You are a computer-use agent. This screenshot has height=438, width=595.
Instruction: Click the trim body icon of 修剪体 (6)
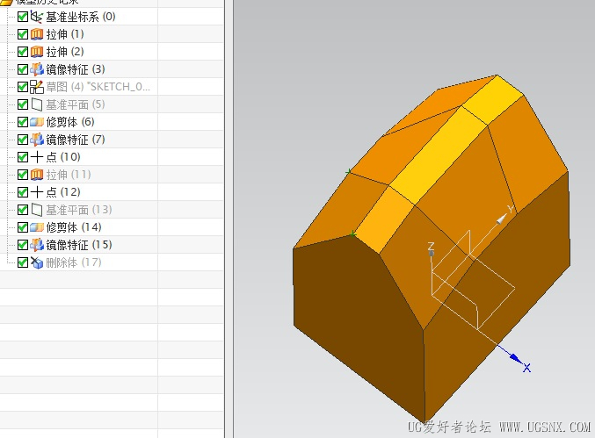point(37,122)
